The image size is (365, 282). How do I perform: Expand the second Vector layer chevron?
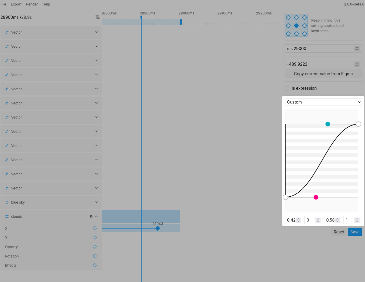tap(97, 46)
